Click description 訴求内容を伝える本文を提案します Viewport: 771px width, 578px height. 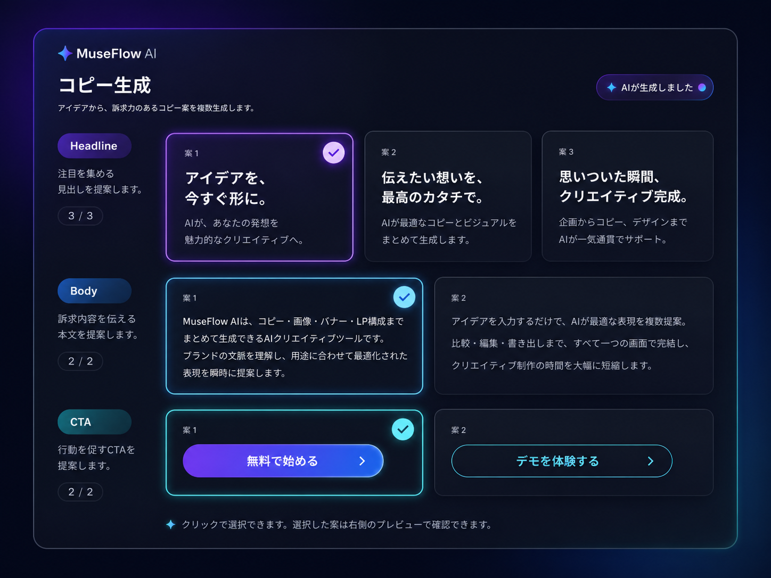click(x=99, y=327)
